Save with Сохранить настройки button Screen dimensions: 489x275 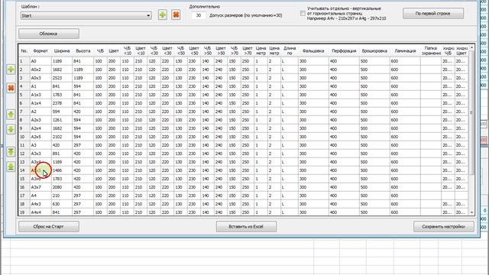443,227
